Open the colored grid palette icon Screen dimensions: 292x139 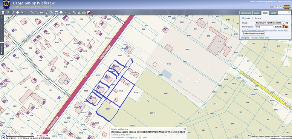pos(84,12)
